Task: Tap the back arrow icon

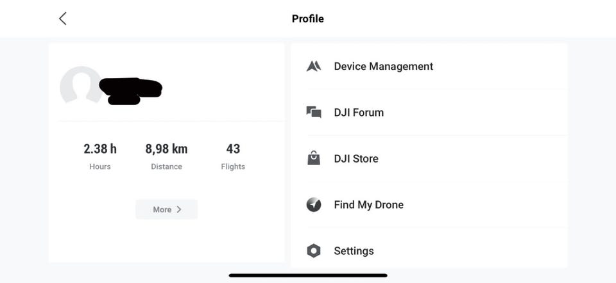Action: (x=62, y=19)
